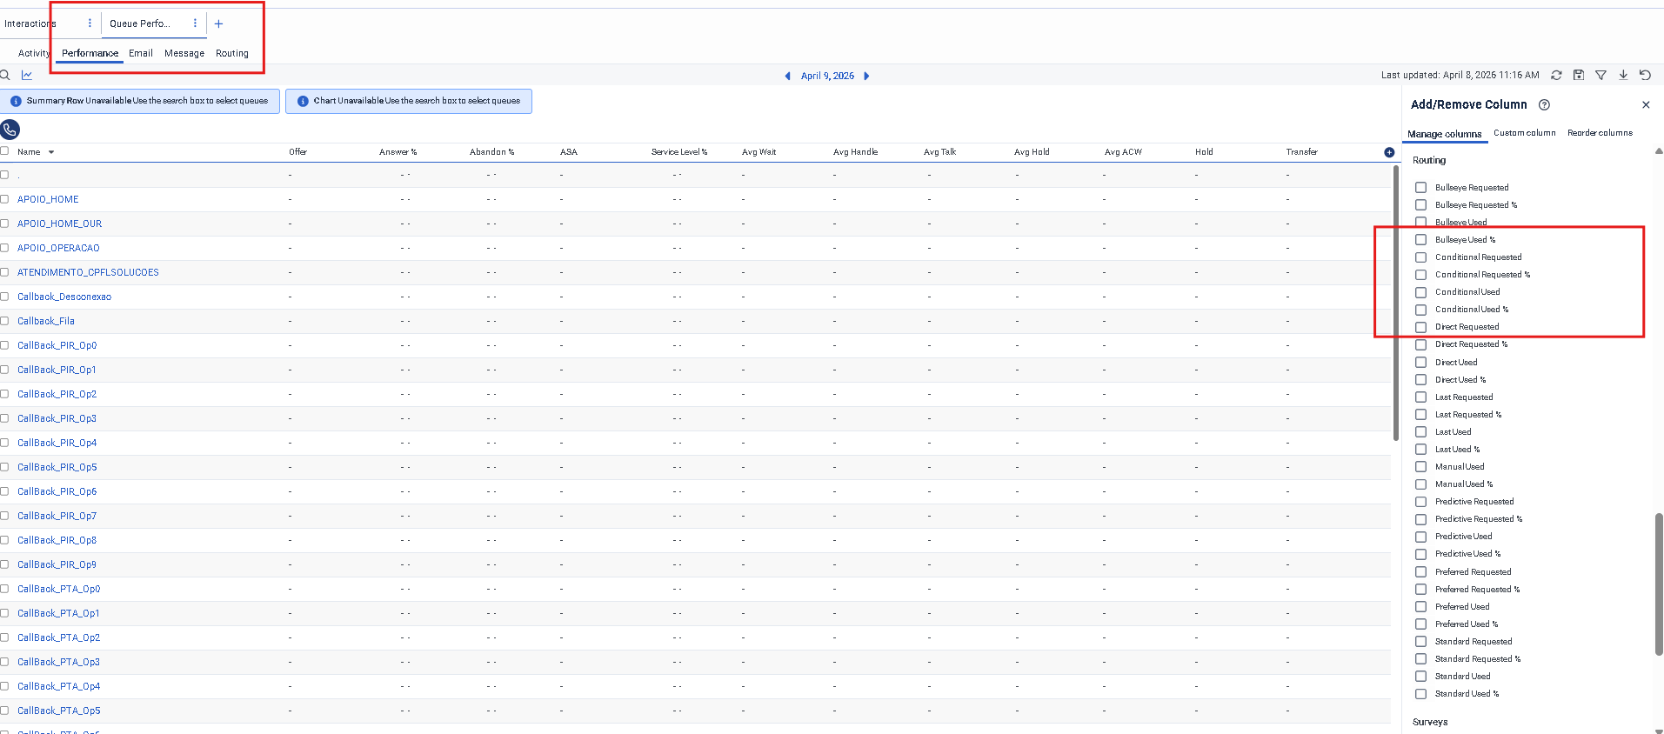Screen dimensions: 1664x734
Task: Click the save view icon
Action: click(x=1579, y=76)
